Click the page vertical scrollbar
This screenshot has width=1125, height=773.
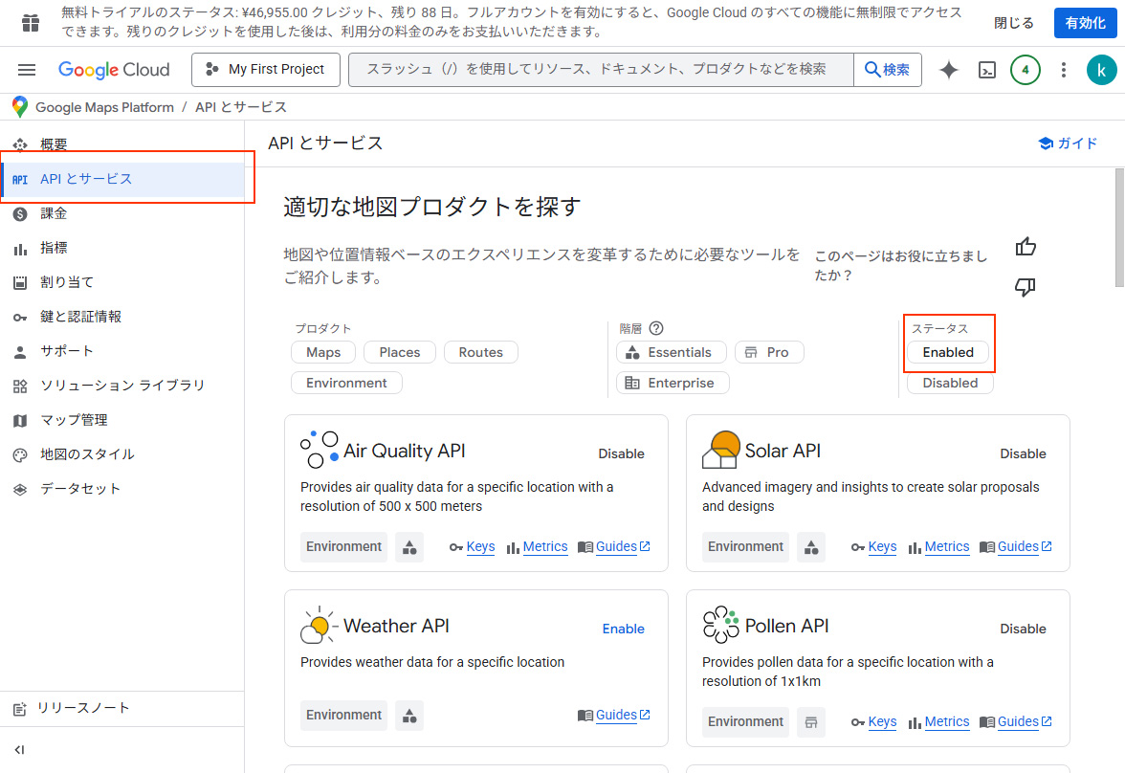(x=1119, y=230)
